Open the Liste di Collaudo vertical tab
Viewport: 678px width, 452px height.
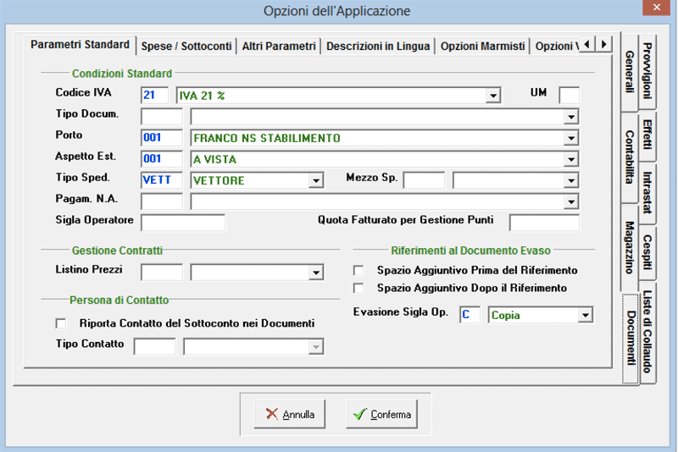click(647, 332)
